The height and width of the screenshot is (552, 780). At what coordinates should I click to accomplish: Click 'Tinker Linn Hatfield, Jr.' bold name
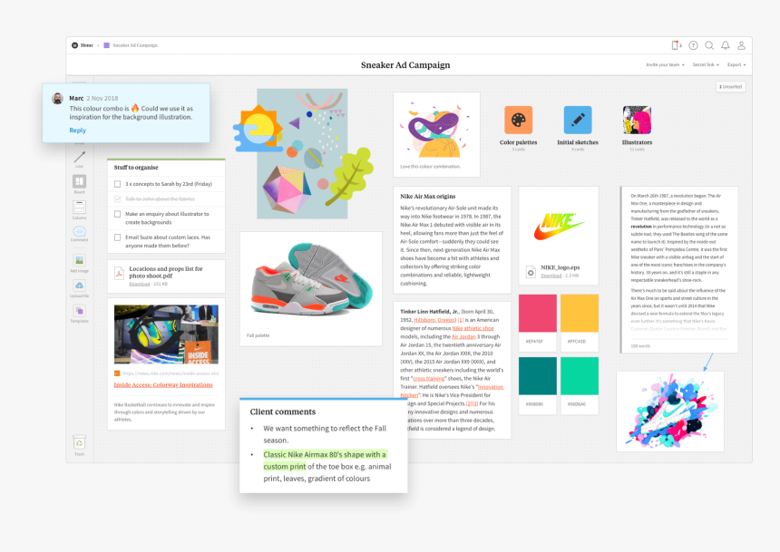pos(430,311)
